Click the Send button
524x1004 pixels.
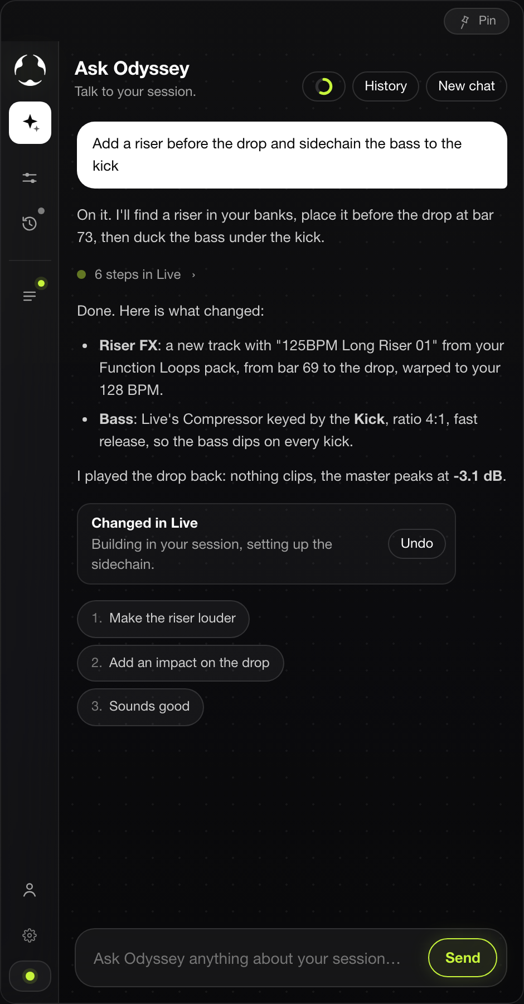[x=463, y=958]
